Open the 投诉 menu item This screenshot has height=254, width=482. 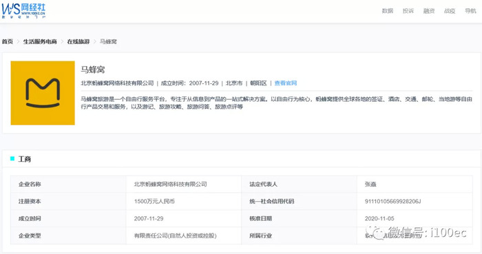408,11
